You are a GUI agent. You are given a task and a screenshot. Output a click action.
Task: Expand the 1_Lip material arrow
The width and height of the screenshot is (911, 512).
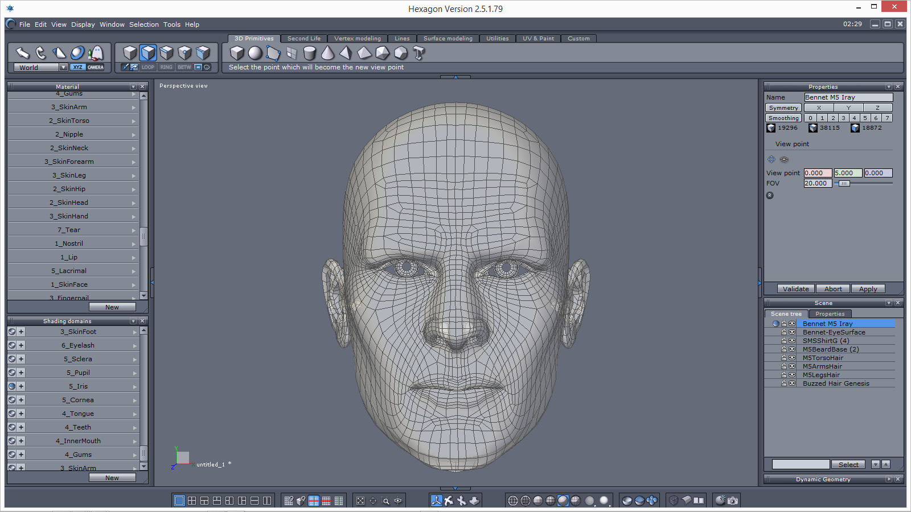click(x=134, y=257)
